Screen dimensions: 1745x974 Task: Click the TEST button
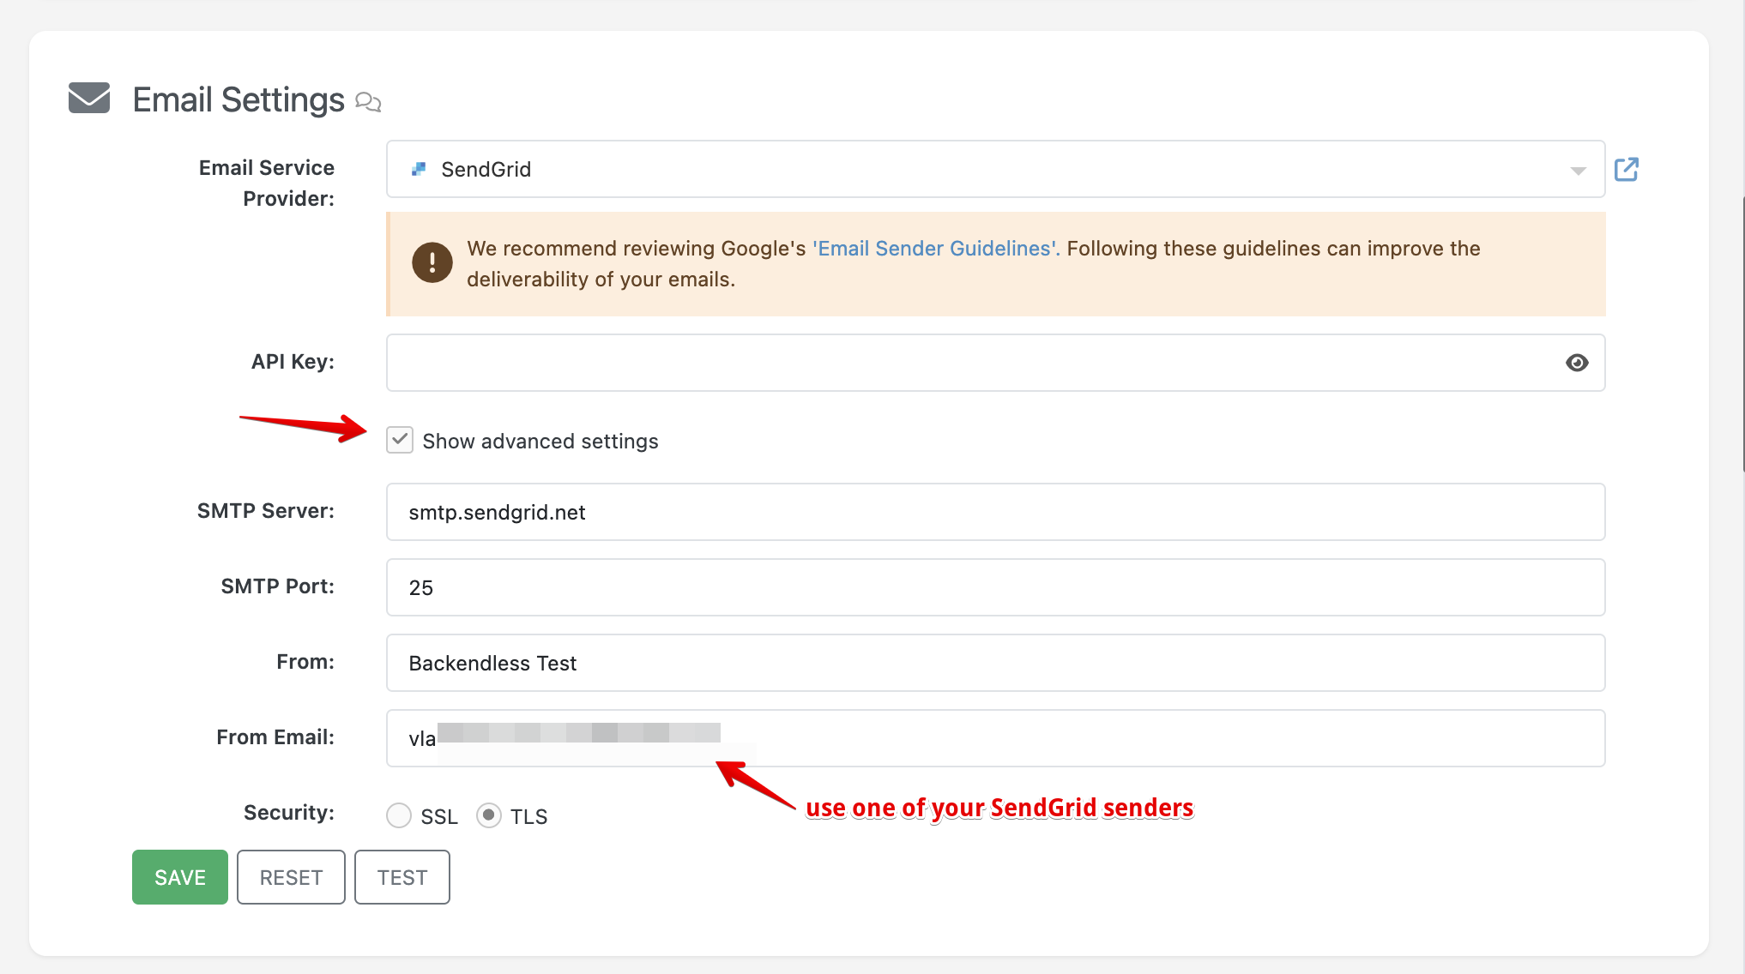402,877
